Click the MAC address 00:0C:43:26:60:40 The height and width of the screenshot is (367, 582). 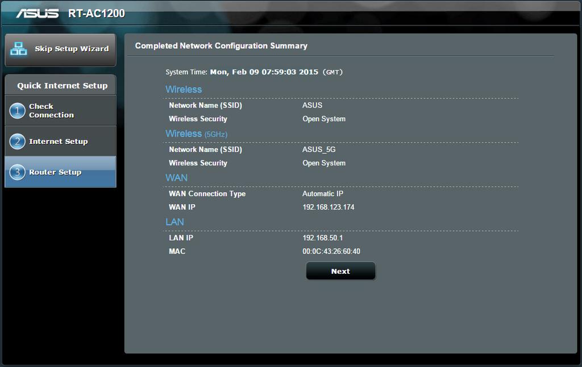(331, 251)
